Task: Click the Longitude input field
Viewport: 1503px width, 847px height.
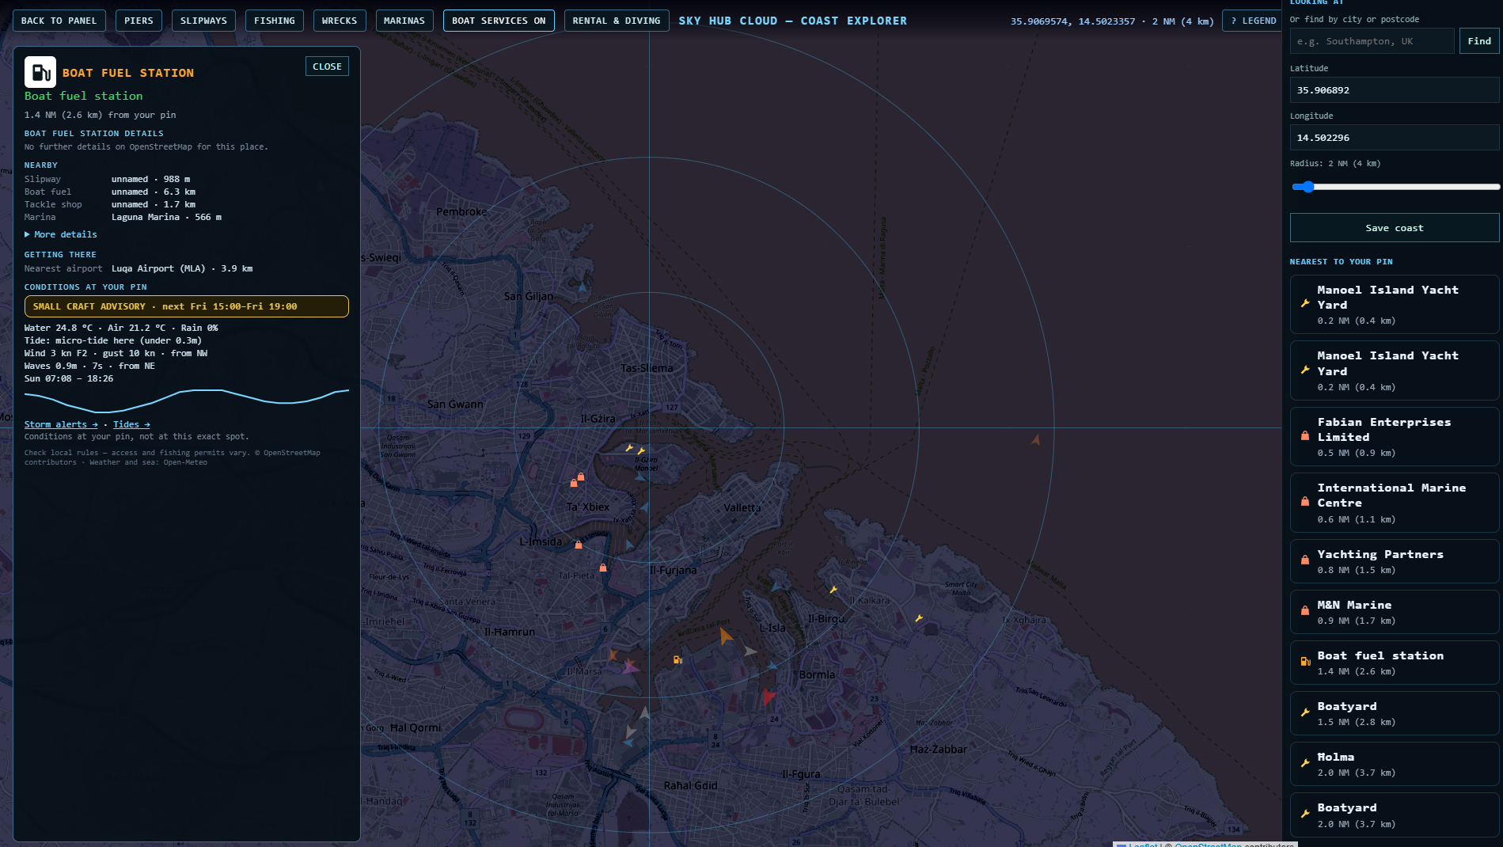Action: tap(1394, 138)
